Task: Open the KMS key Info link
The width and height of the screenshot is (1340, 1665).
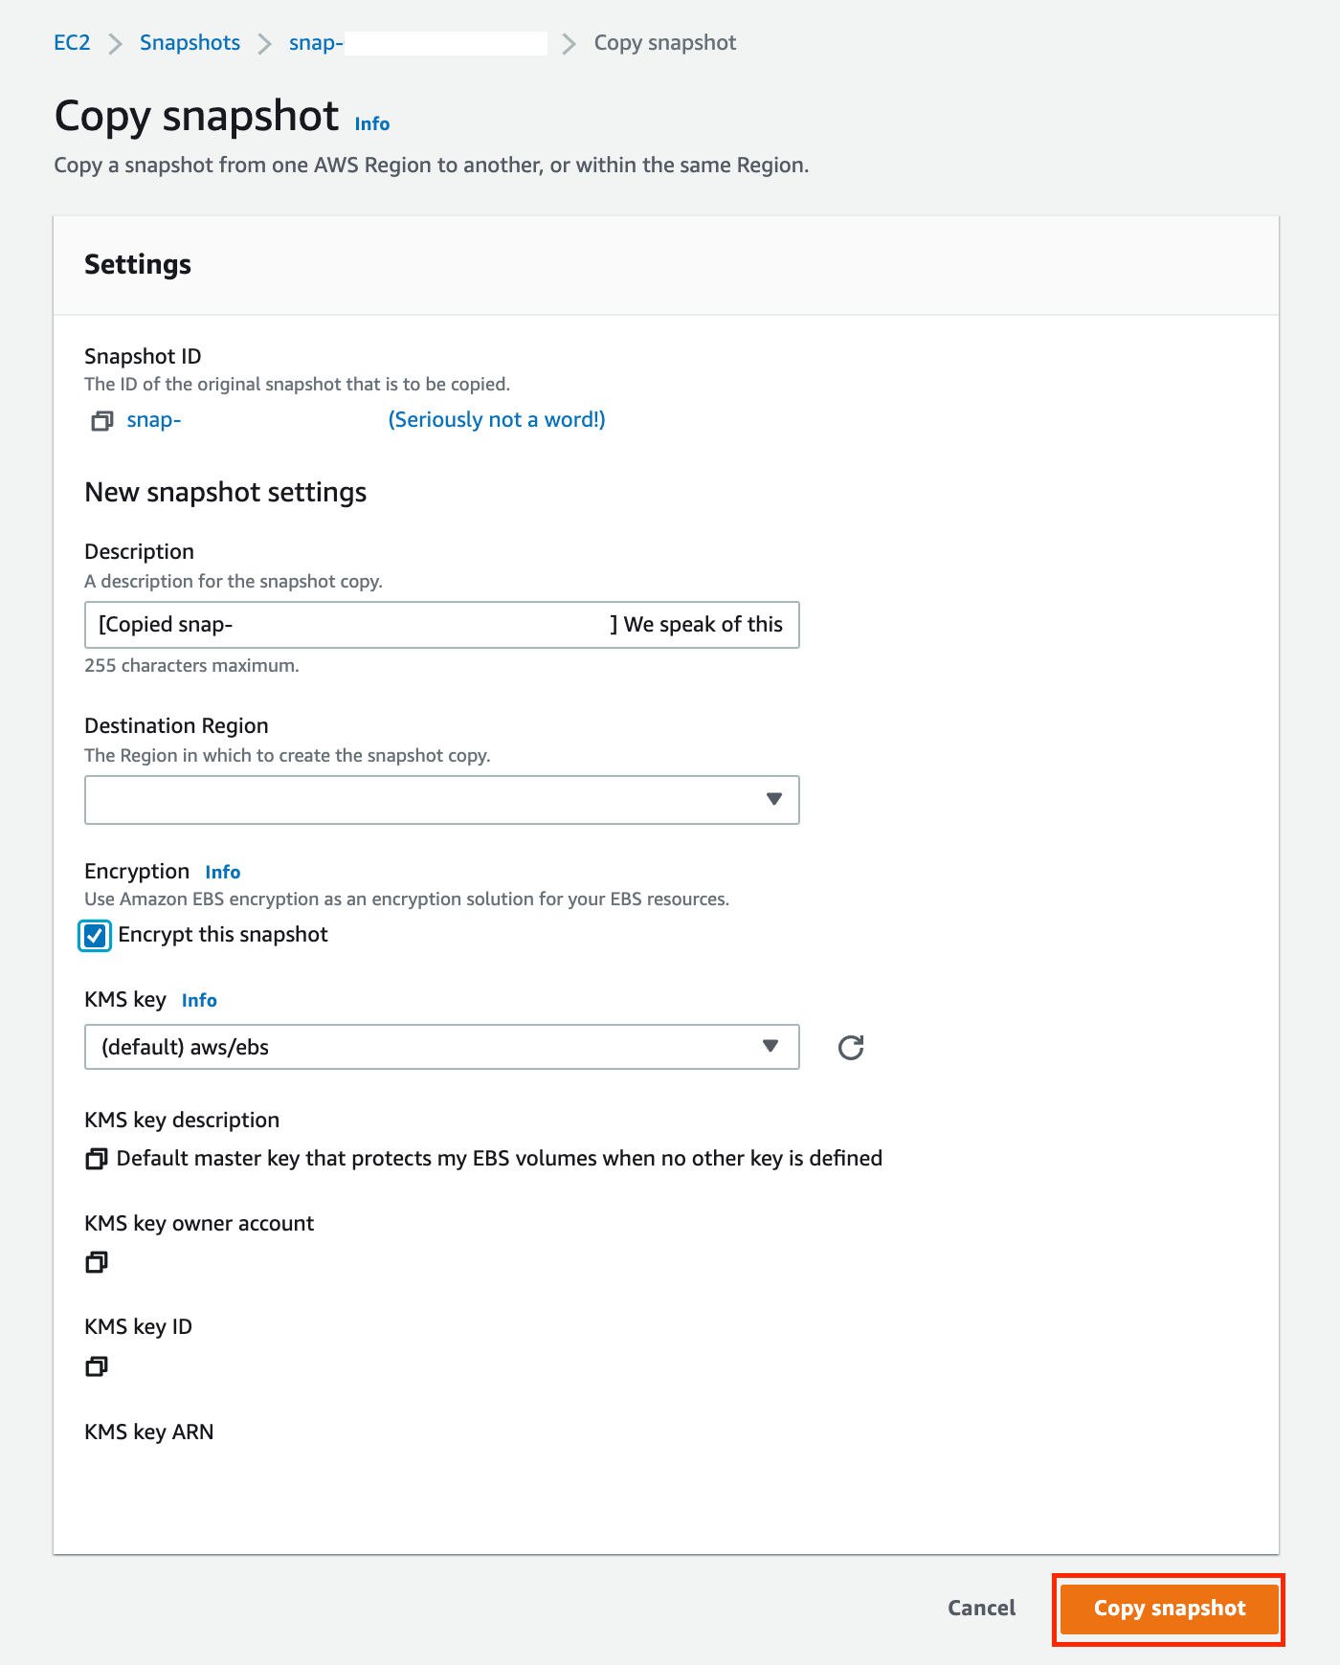Action: point(199,1000)
